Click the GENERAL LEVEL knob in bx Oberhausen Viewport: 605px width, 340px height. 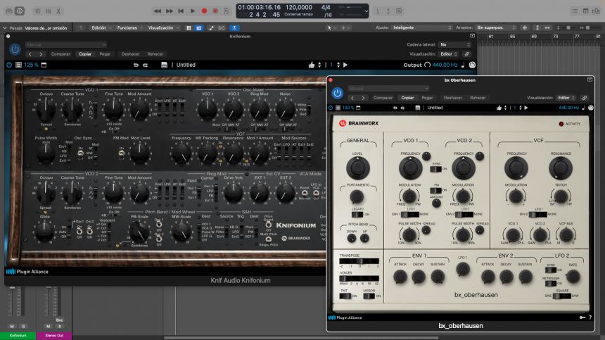click(357, 168)
